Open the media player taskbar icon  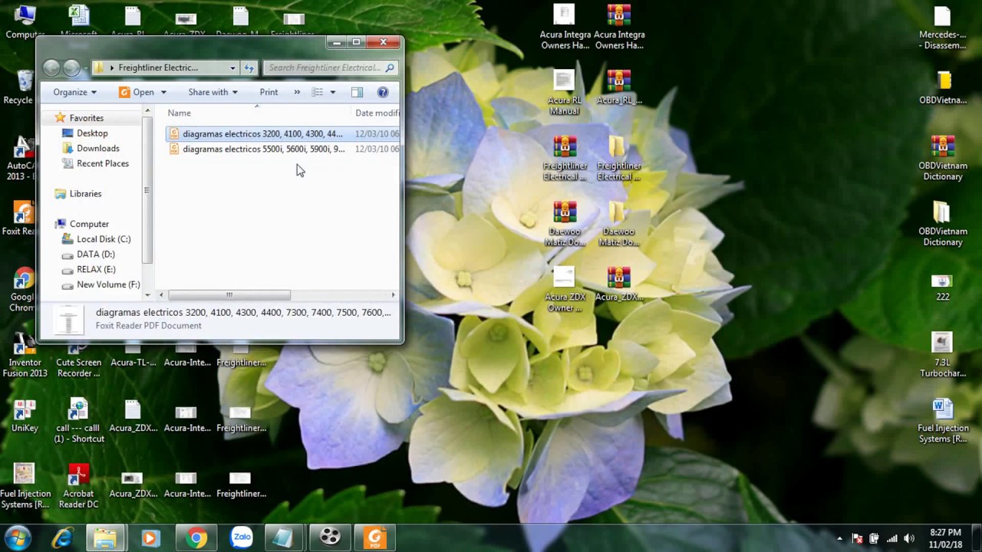150,538
